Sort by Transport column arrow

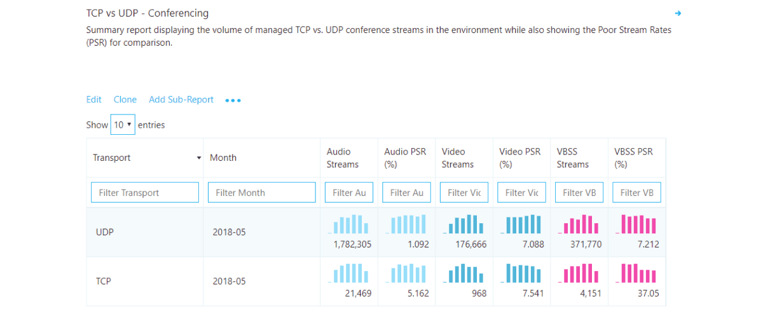(198, 158)
